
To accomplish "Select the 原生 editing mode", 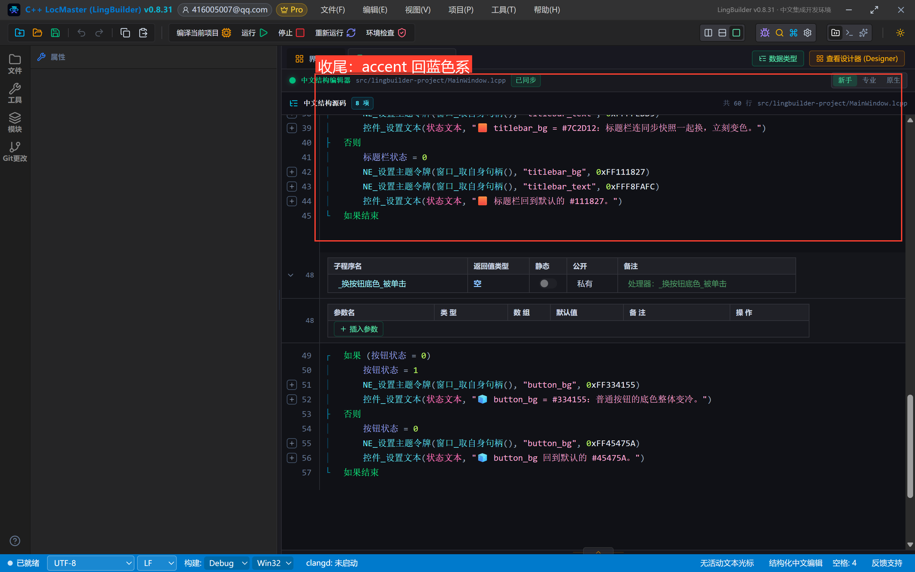I will pos(893,80).
